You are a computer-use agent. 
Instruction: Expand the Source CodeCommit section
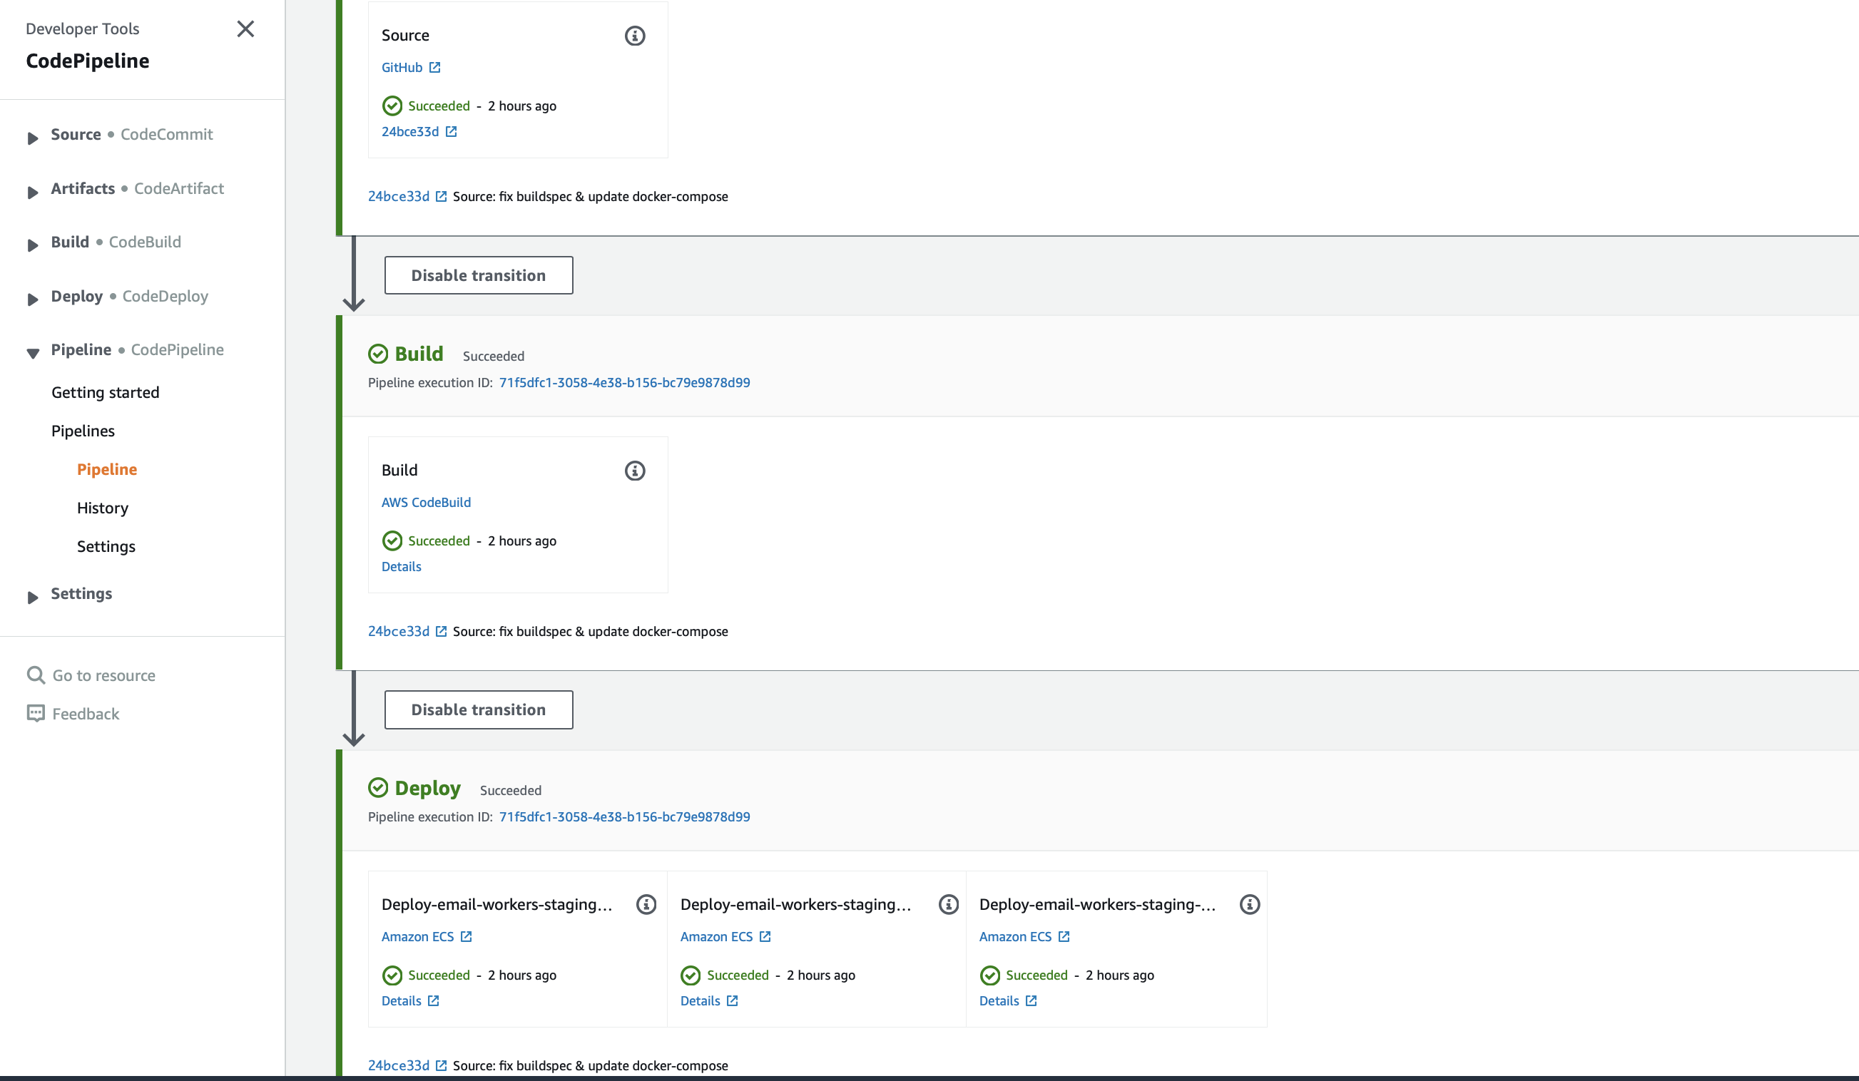33,138
